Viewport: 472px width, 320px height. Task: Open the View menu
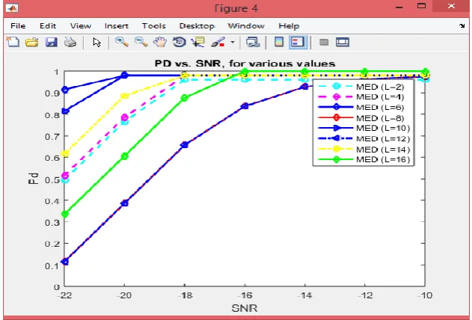tap(81, 26)
